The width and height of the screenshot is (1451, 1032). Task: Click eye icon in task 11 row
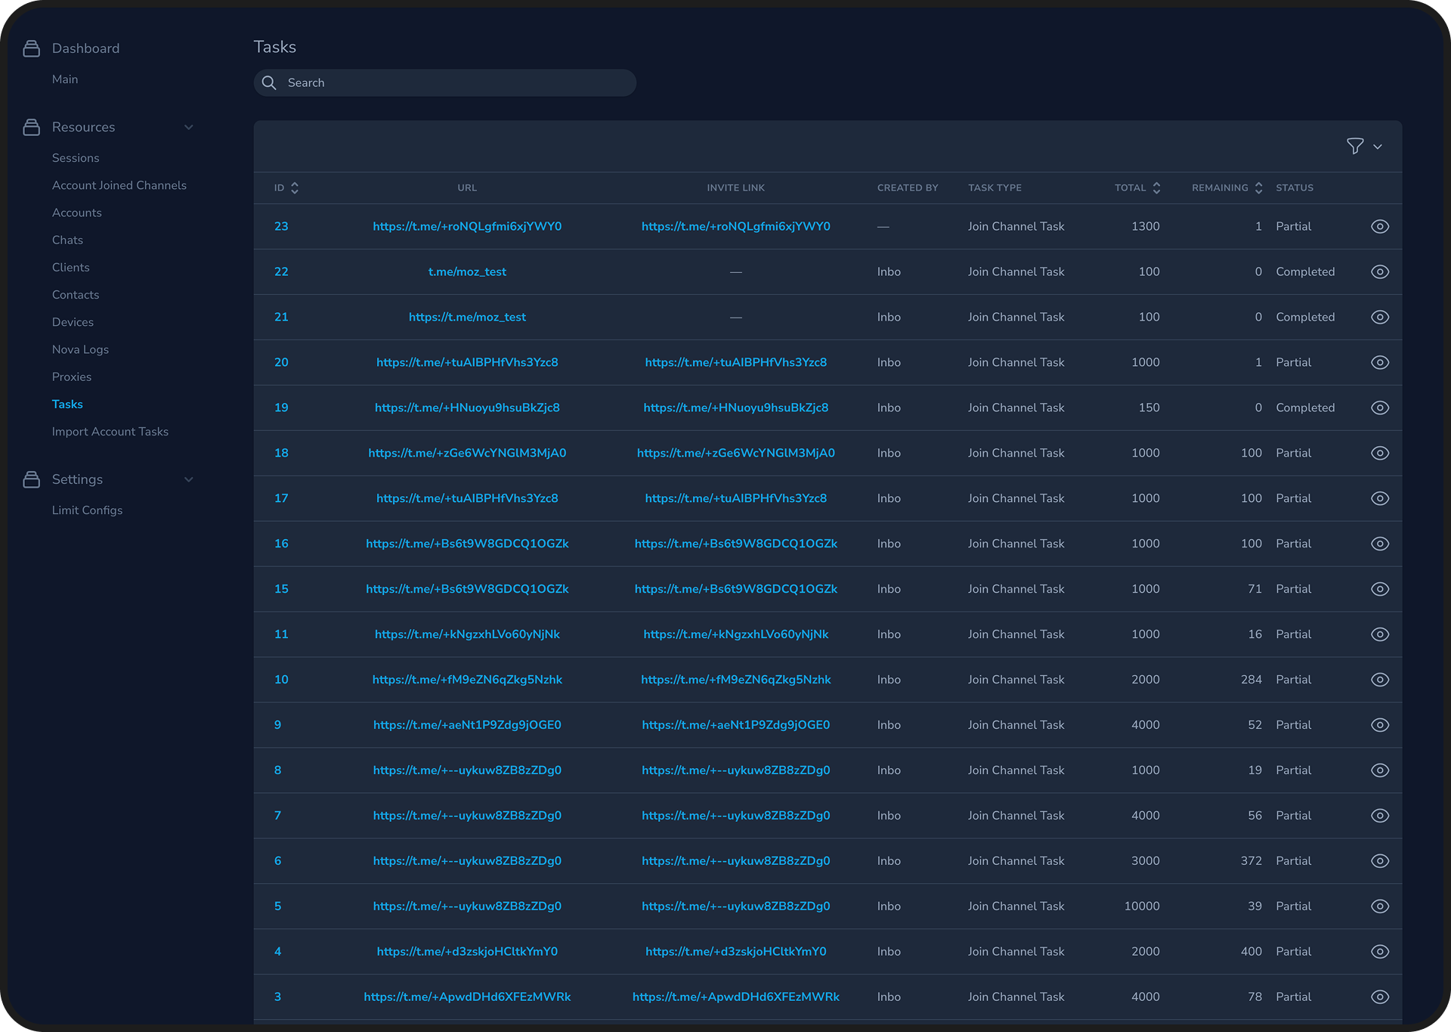[x=1380, y=635]
